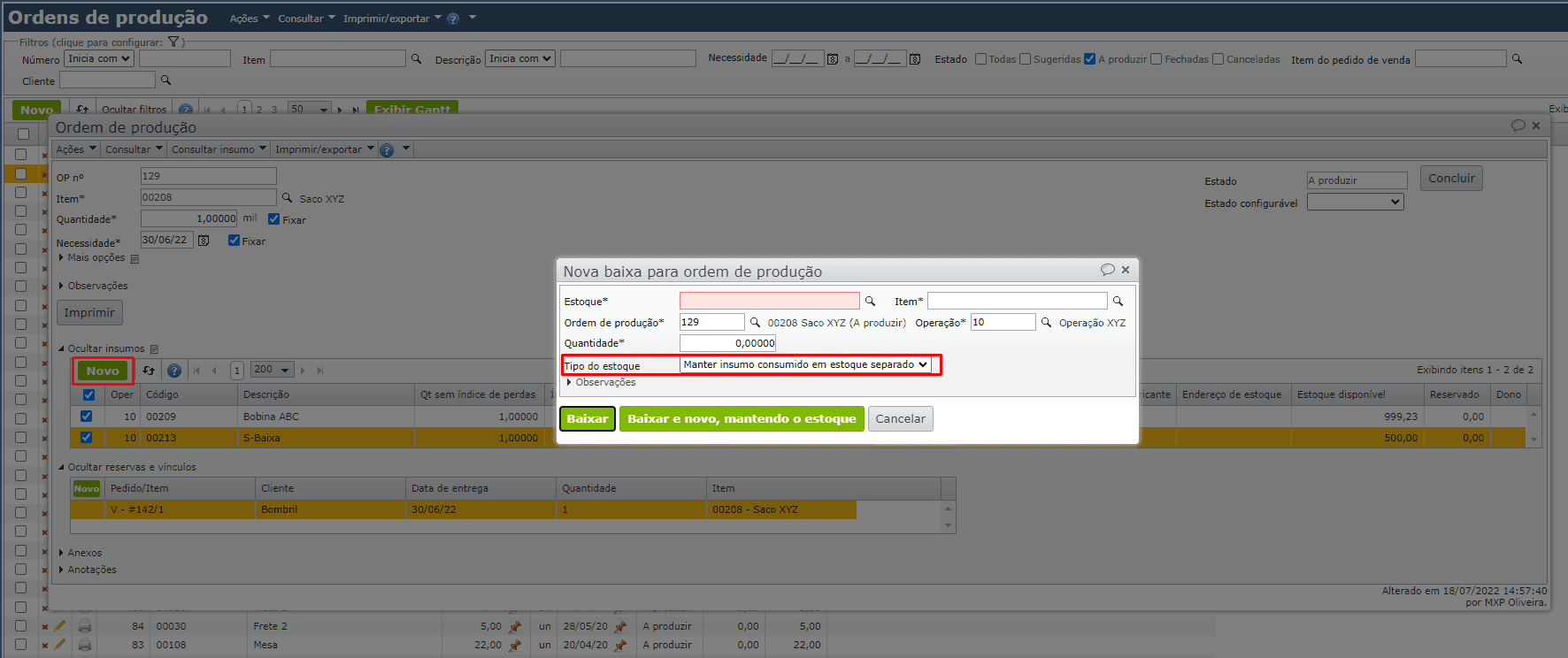This screenshot has width=1568, height=658.
Task: Collapse the Ocultar reservas e vínculos section
Action: tap(127, 467)
